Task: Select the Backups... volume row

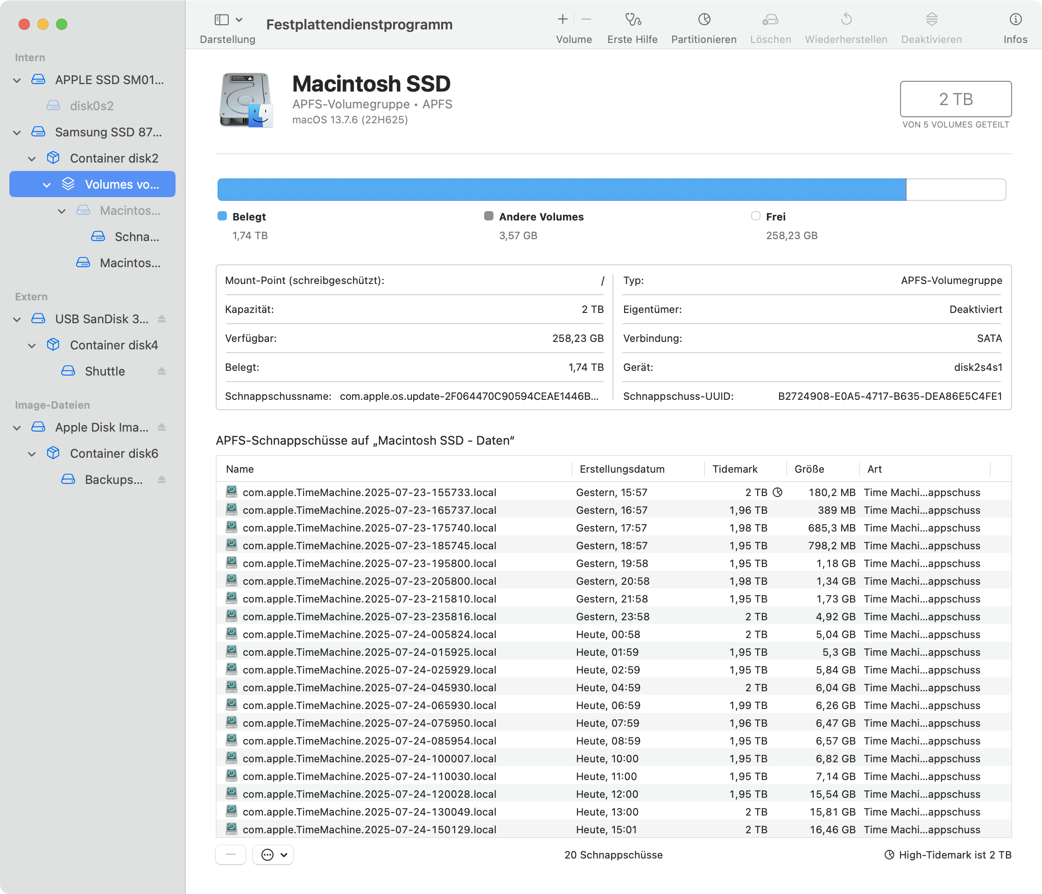Action: [92, 479]
